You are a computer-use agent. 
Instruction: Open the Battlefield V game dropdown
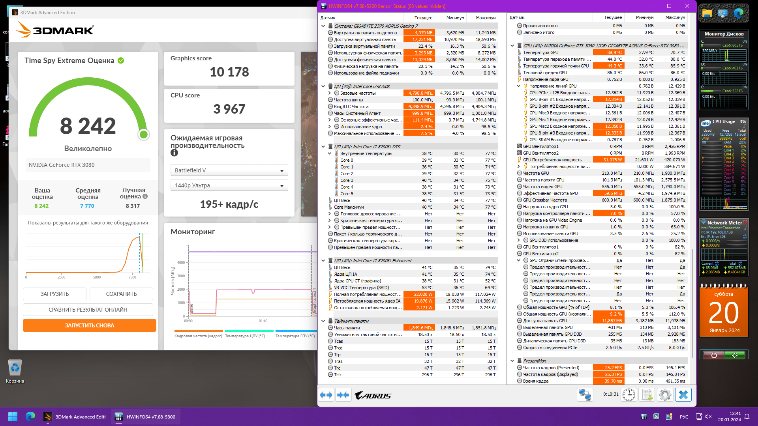229,170
